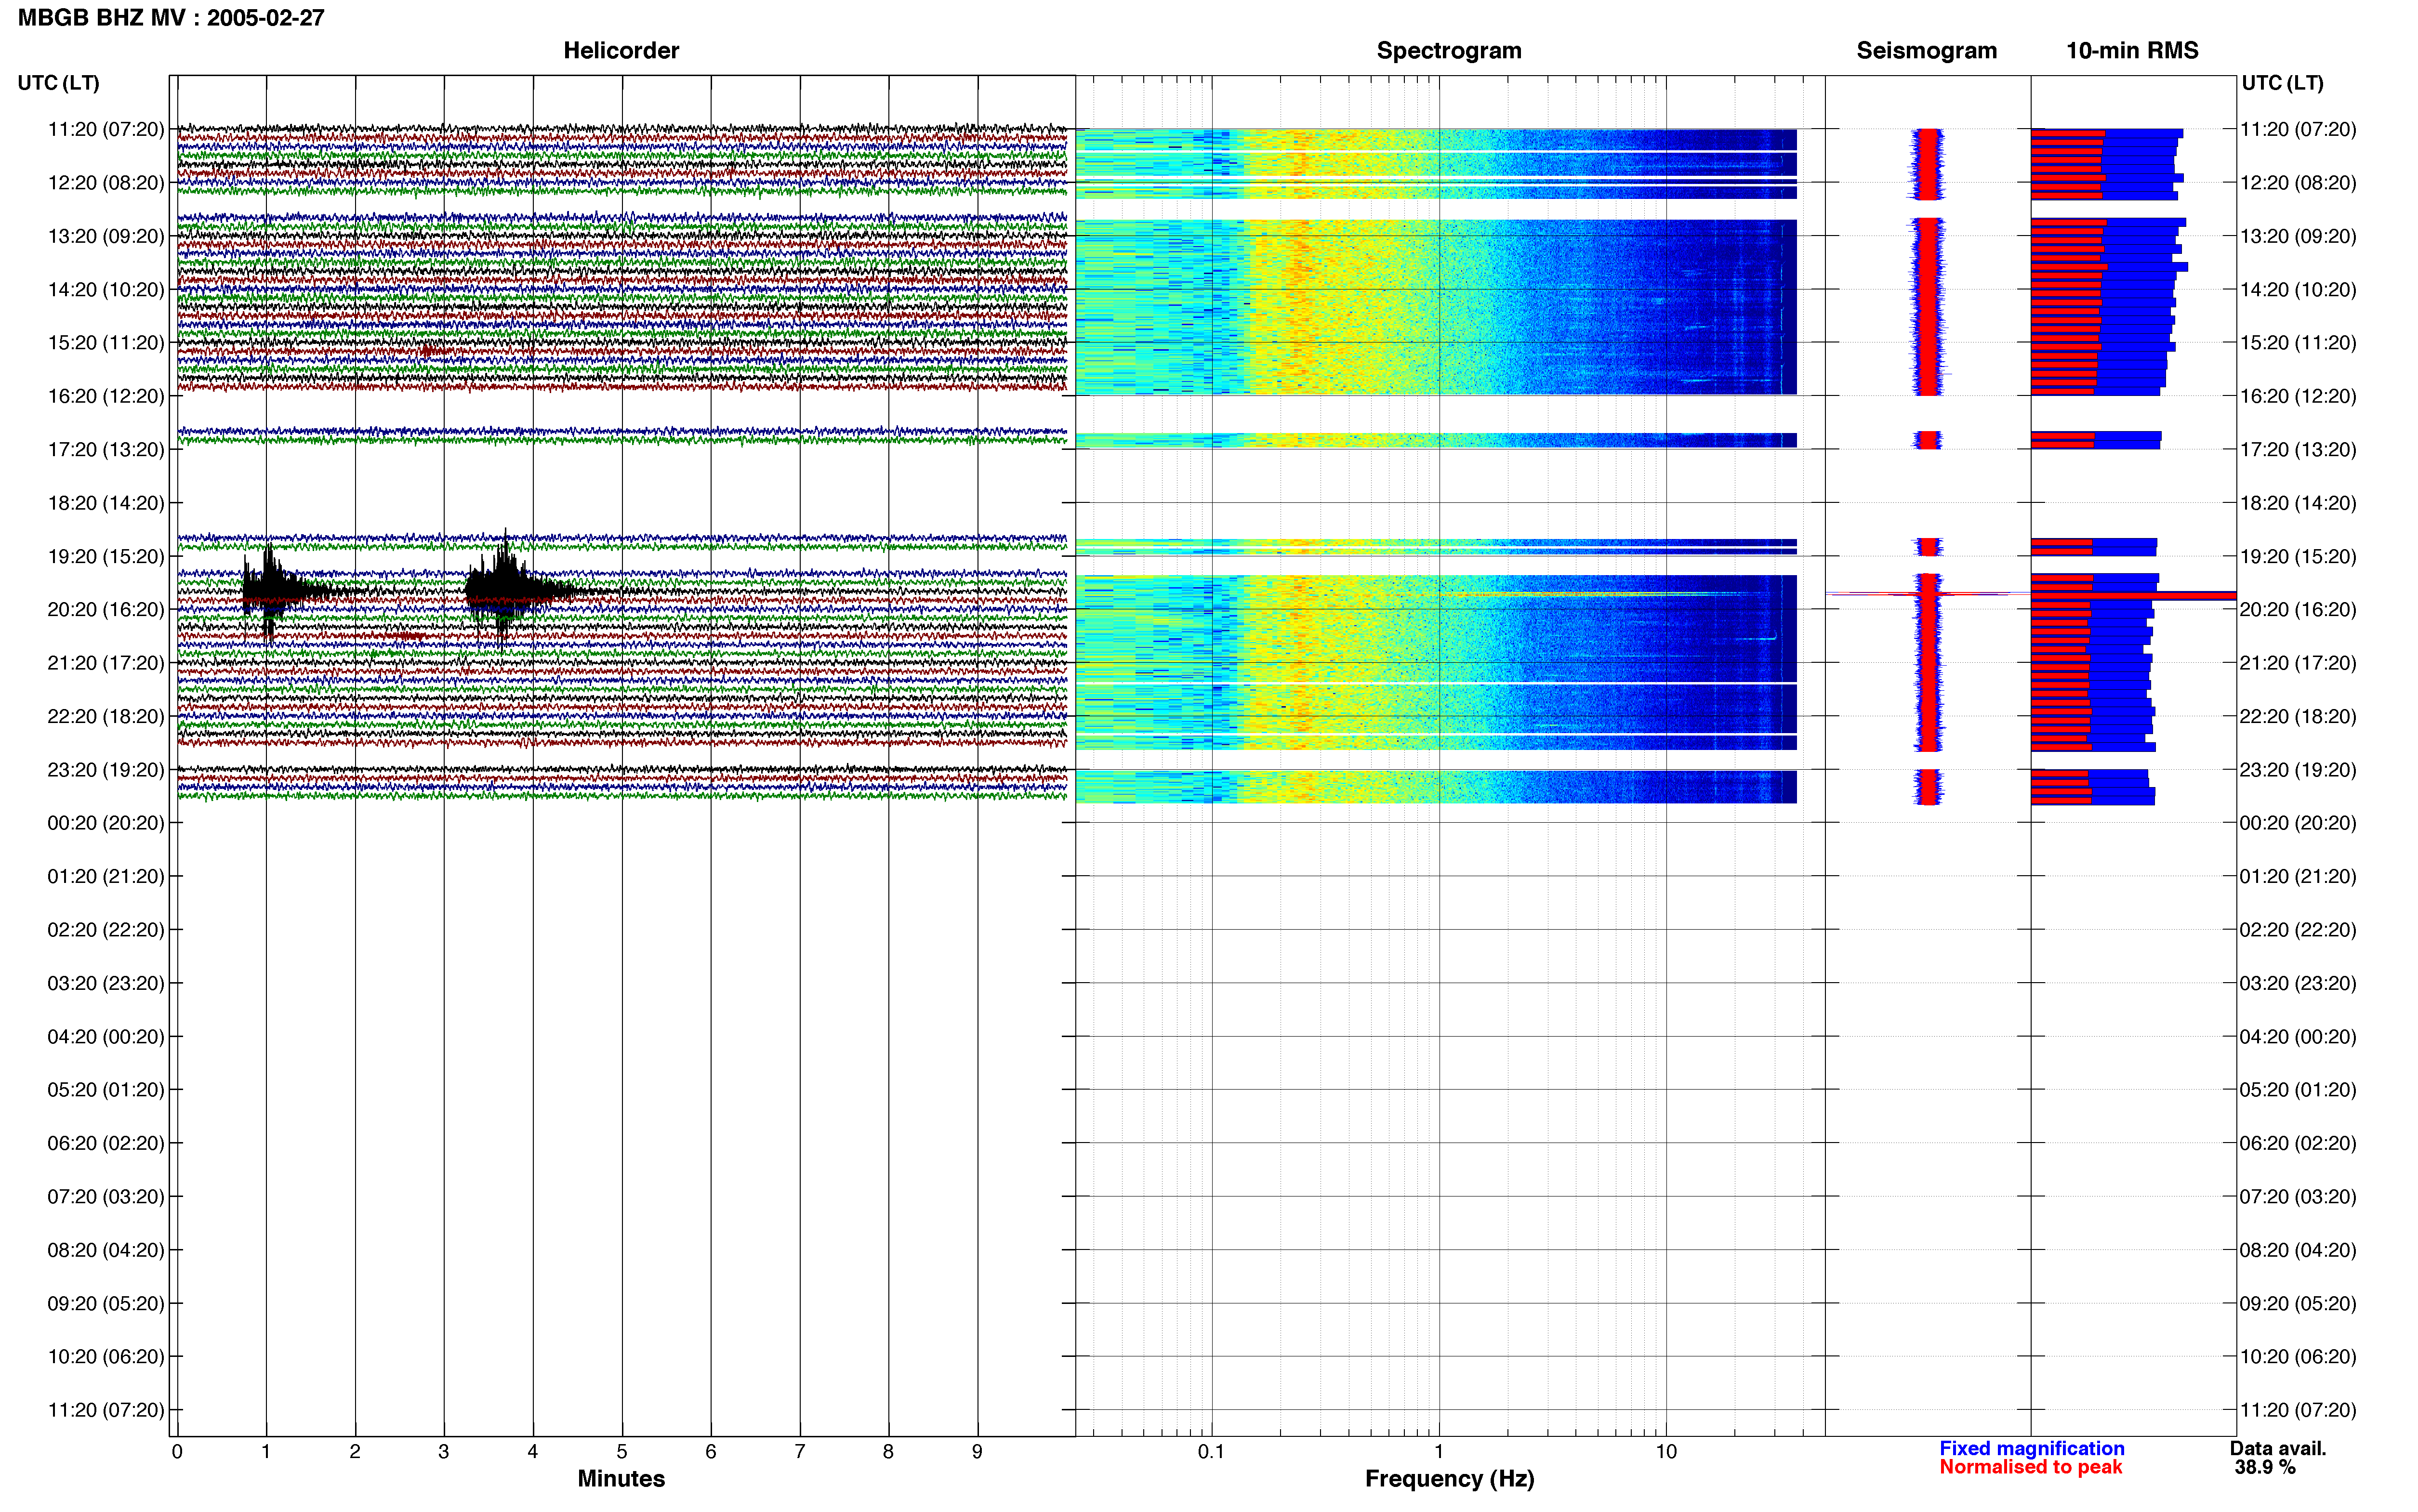Screen dimensions: 2418x1512
Task: Click the 9 tick on the Minutes axis
Action: point(977,1452)
